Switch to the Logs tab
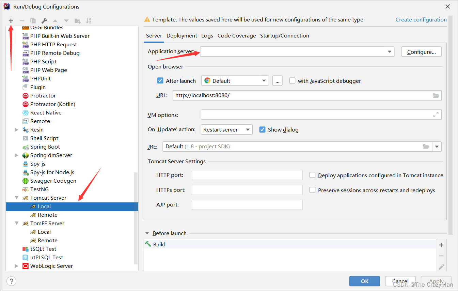Viewport: 458px width, 291px height. tap(207, 36)
